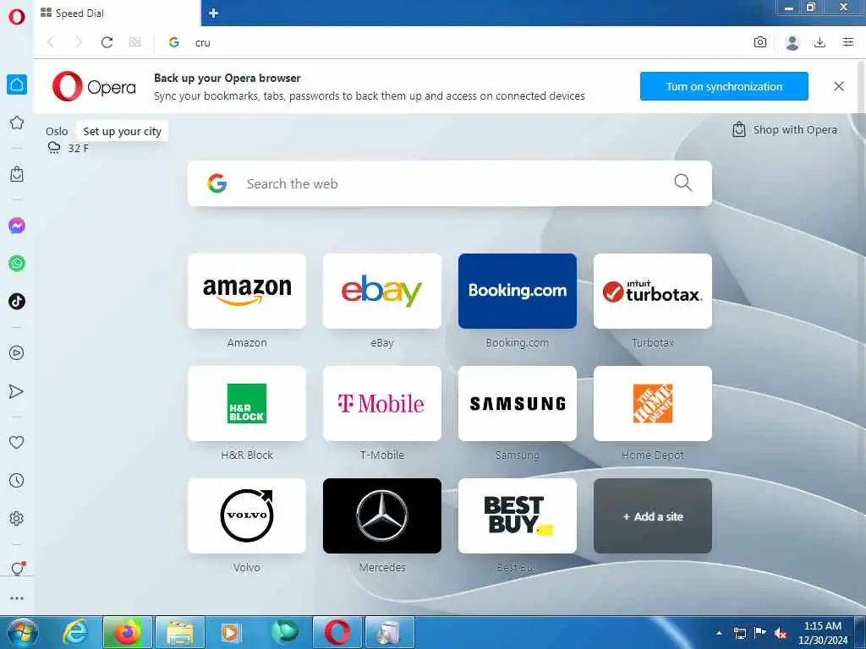Open the Home Depot speed dial tile
Viewport: 866px width, 649px height.
click(x=653, y=403)
